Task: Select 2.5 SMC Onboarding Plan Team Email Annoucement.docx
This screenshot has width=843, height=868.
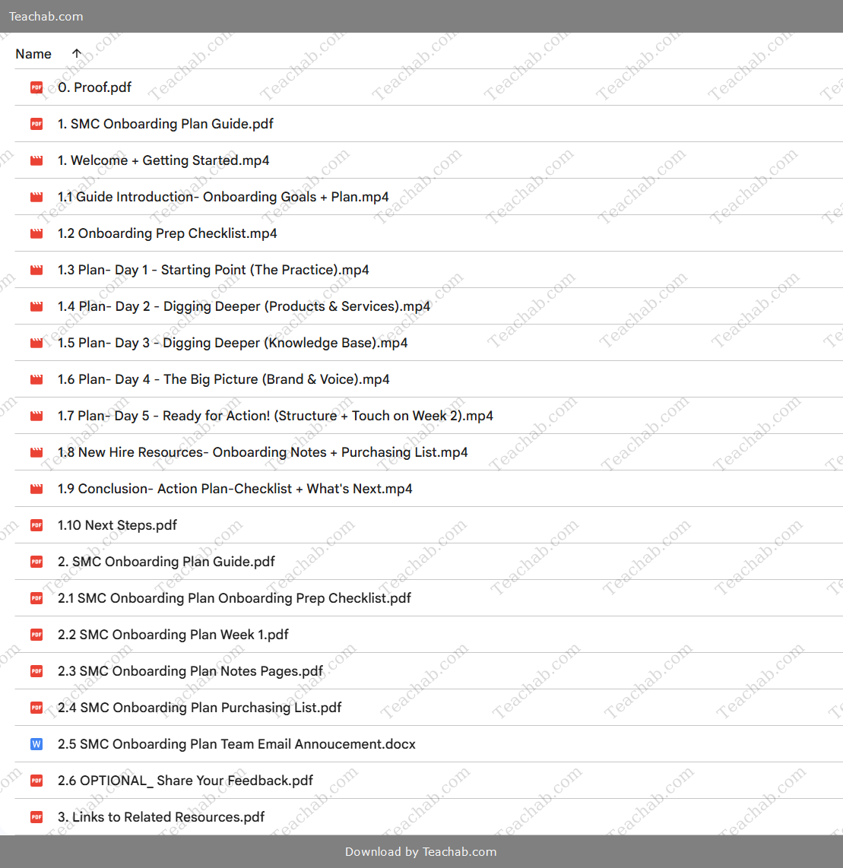Action: [x=236, y=745]
